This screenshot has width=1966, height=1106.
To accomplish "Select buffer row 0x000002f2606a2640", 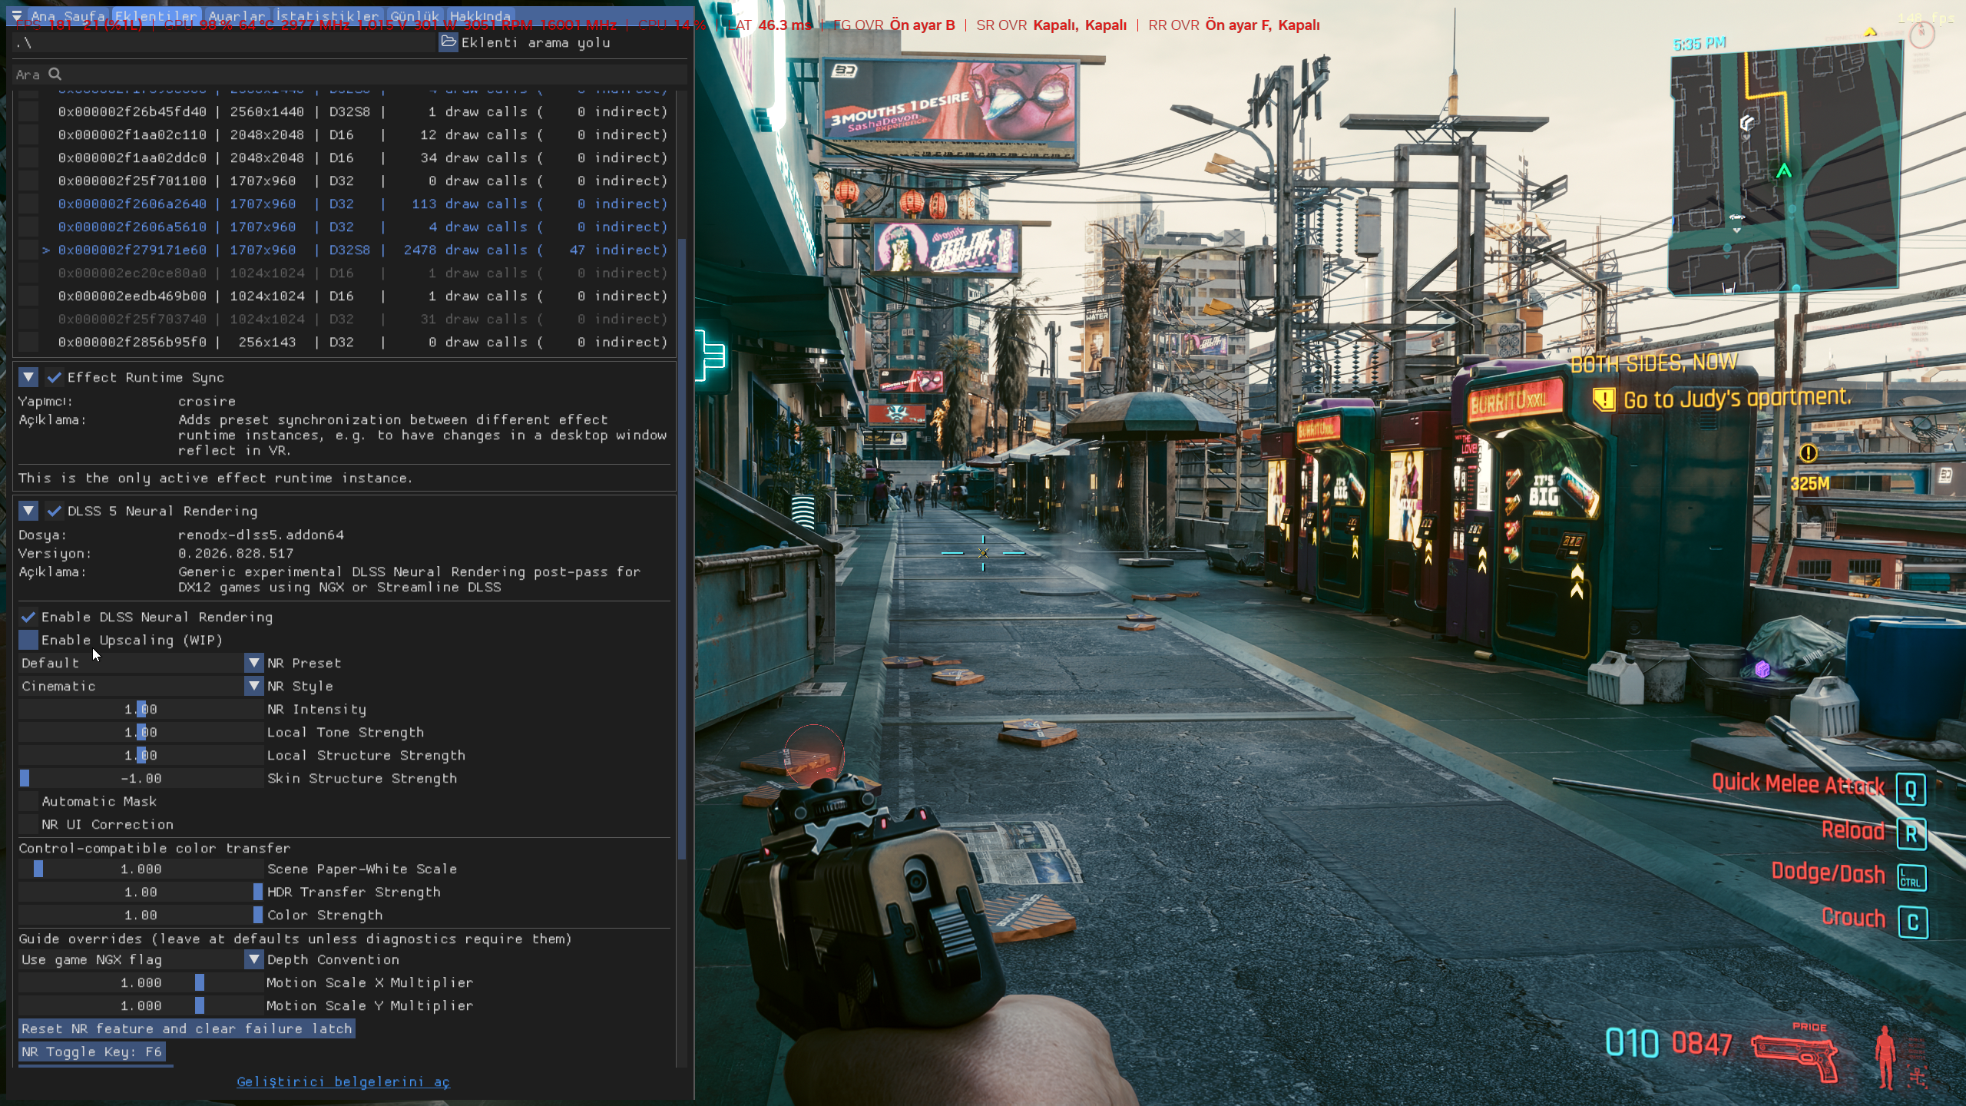I will pyautogui.click(x=362, y=204).
